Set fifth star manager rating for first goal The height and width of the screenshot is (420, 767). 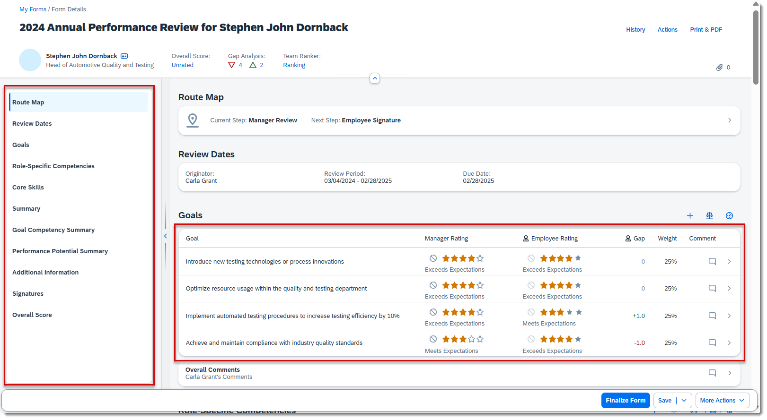tap(480, 258)
